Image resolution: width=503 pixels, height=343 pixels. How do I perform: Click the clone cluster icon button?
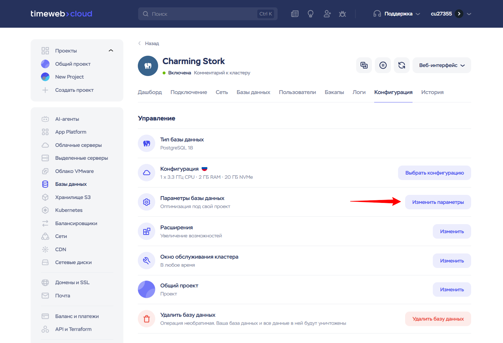364,65
